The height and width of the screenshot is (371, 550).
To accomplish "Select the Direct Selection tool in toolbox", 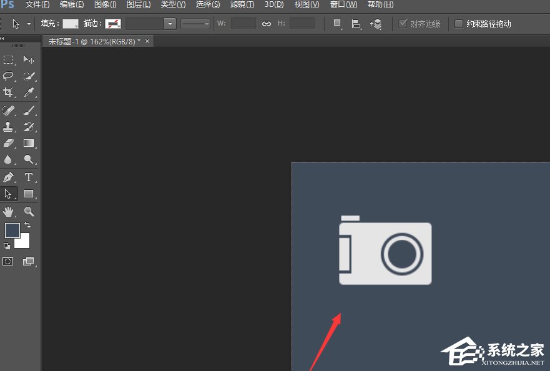I will [x=8, y=194].
